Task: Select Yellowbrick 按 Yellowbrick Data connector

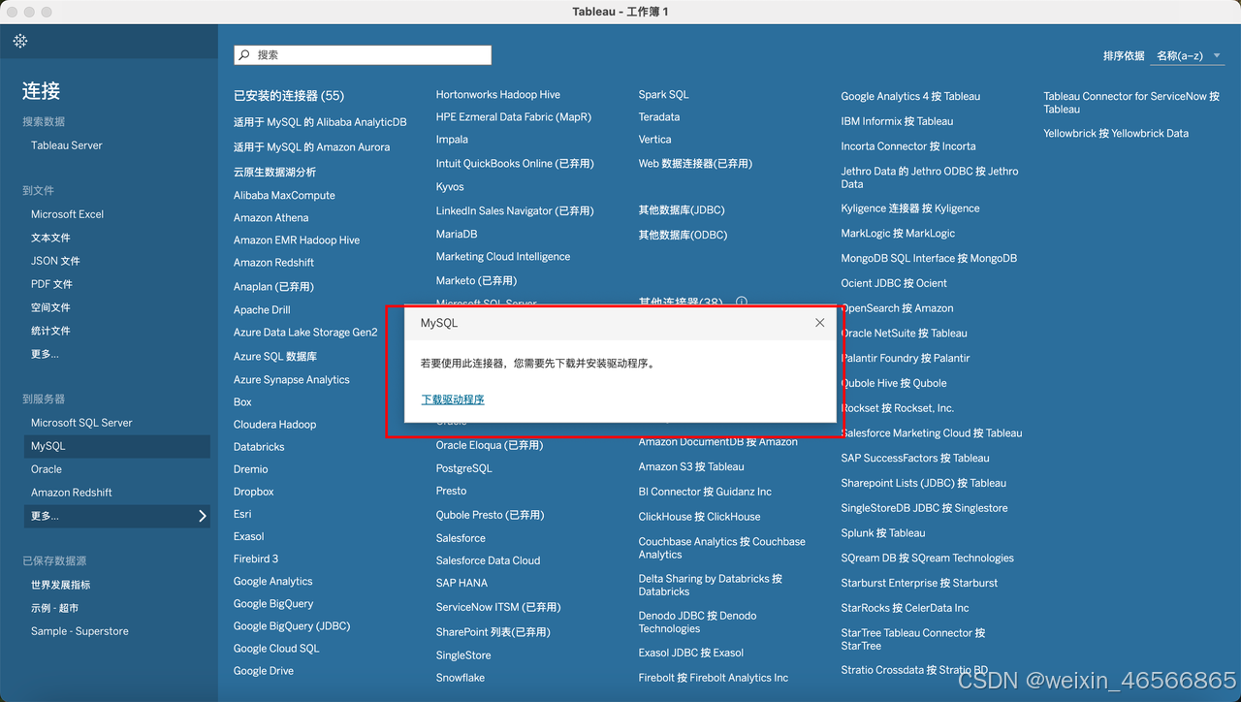Action: pyautogui.click(x=1116, y=134)
